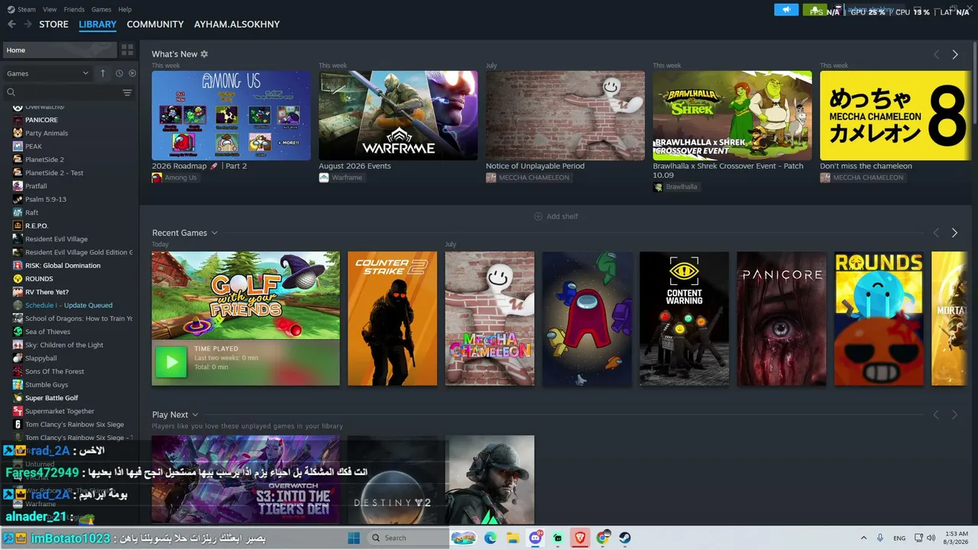This screenshot has height=550, width=978.
Task: Open PlanetSide 2 - Test entry
Action: [54, 173]
